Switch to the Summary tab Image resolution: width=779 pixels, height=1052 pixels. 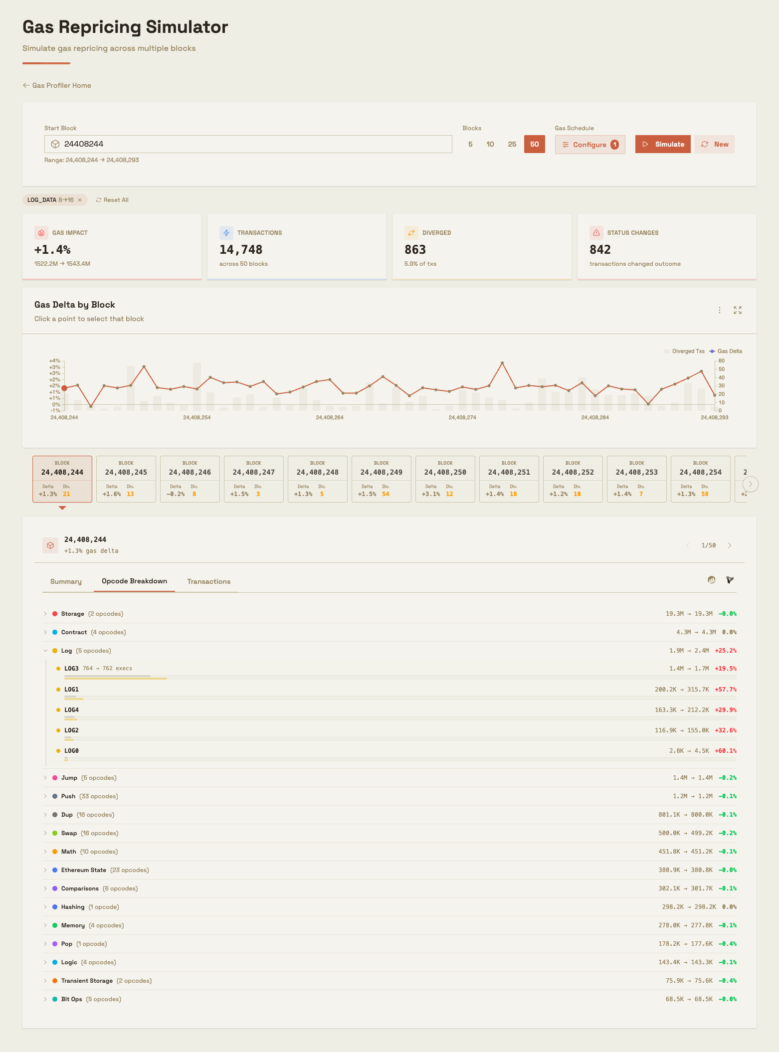[66, 581]
